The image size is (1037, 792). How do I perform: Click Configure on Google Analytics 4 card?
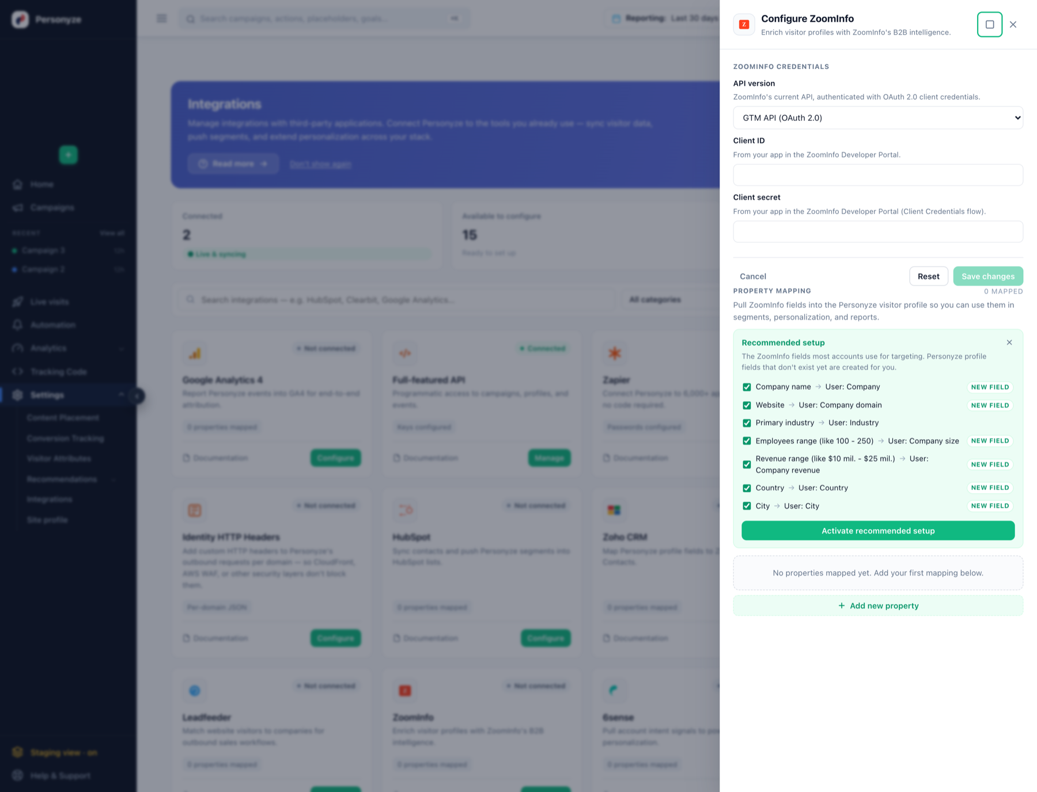(x=336, y=458)
